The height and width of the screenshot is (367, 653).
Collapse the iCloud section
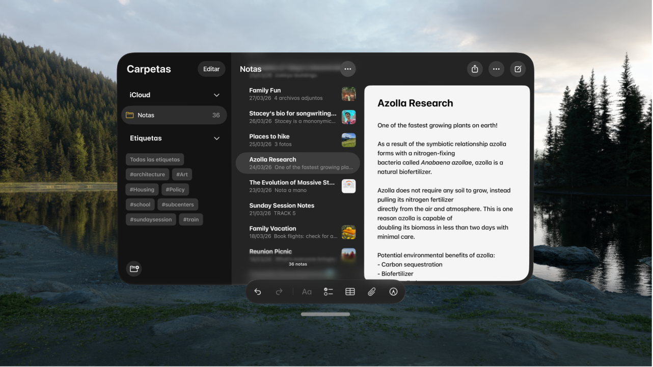216,95
